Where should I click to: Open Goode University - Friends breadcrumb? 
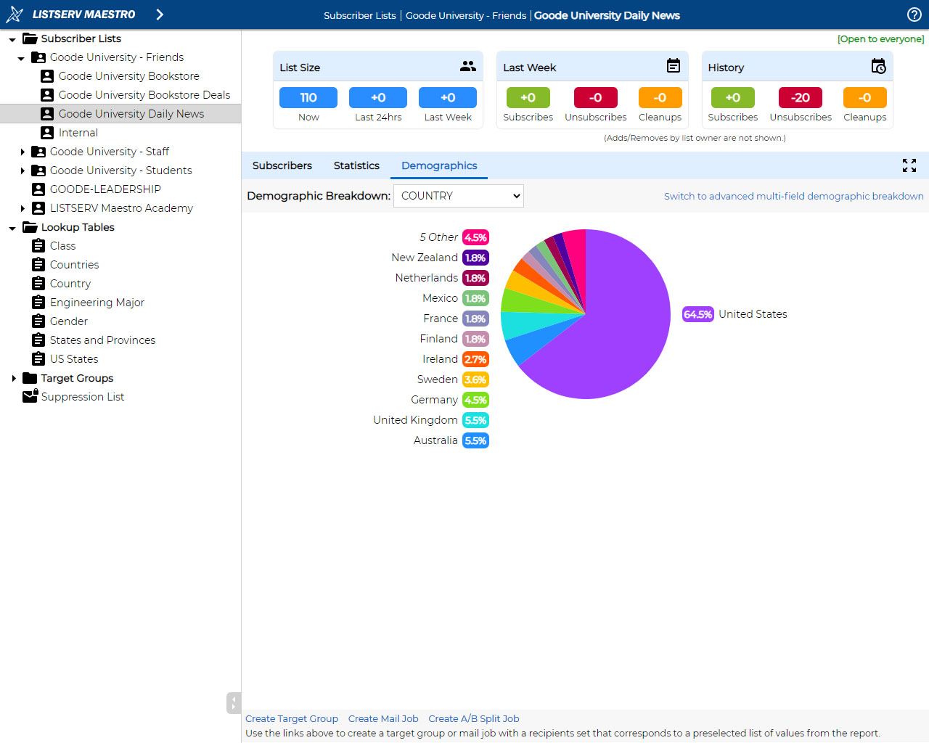pos(466,15)
